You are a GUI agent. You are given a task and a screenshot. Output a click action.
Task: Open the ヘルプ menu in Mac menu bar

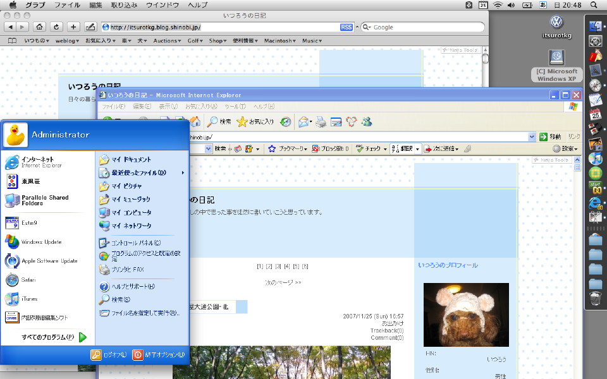pos(197,5)
